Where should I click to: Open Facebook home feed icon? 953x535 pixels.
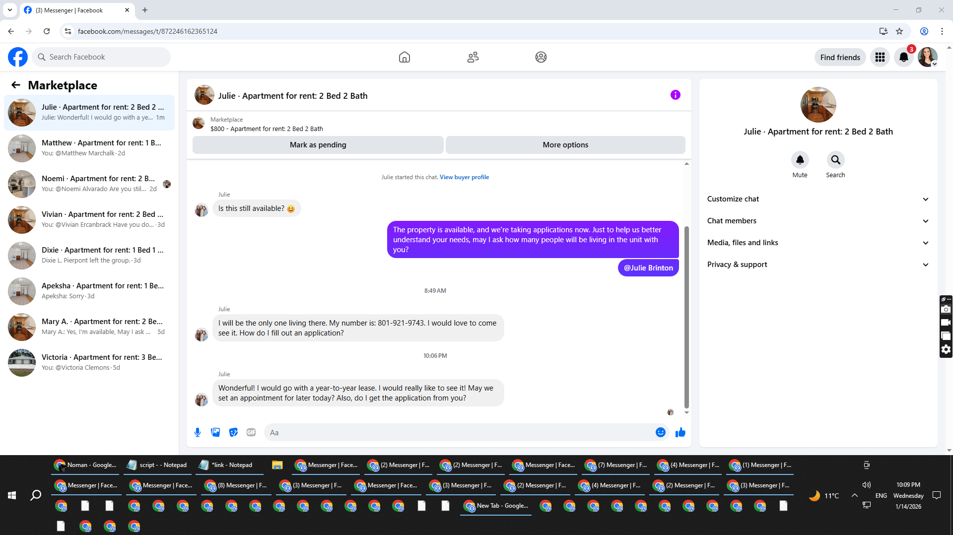pyautogui.click(x=405, y=57)
